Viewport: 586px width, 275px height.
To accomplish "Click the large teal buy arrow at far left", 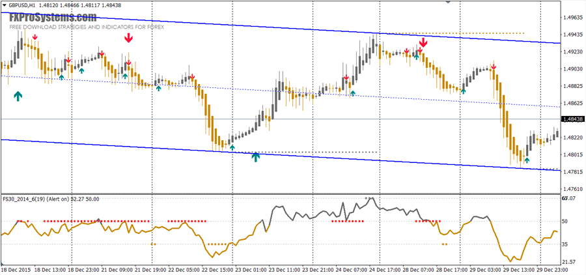I will (18, 96).
